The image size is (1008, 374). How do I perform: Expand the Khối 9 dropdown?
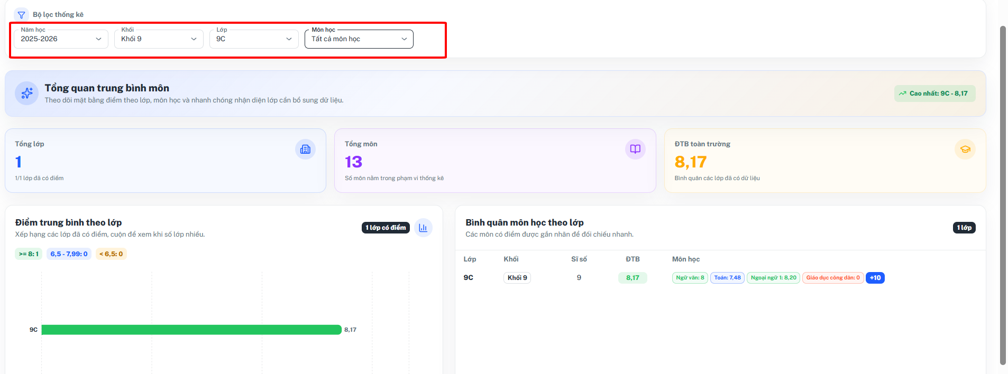click(159, 39)
